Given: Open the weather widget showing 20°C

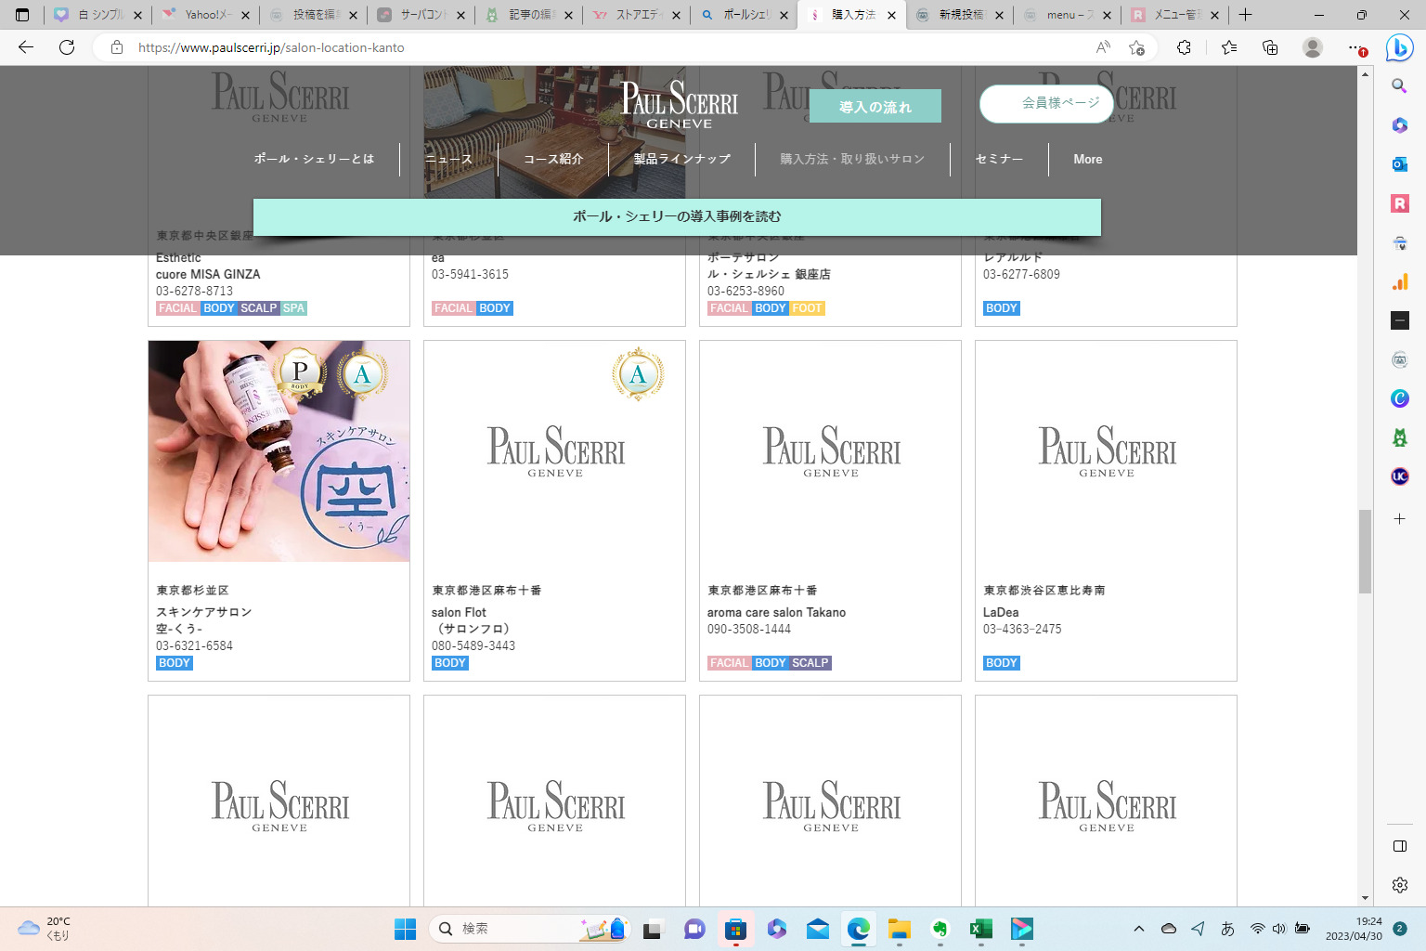Looking at the screenshot, I should coord(45,929).
